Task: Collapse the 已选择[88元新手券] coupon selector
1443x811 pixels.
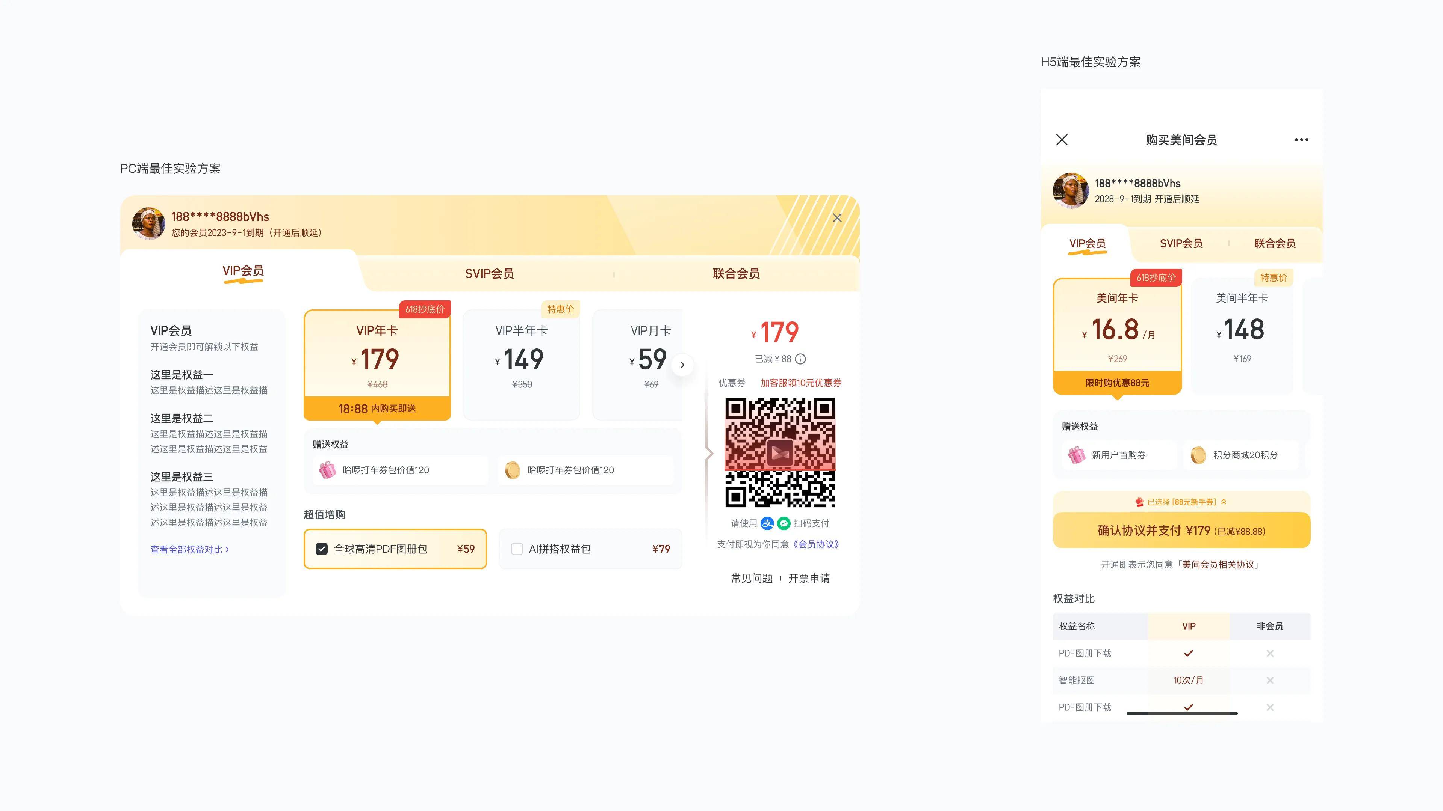Action: coord(1224,502)
